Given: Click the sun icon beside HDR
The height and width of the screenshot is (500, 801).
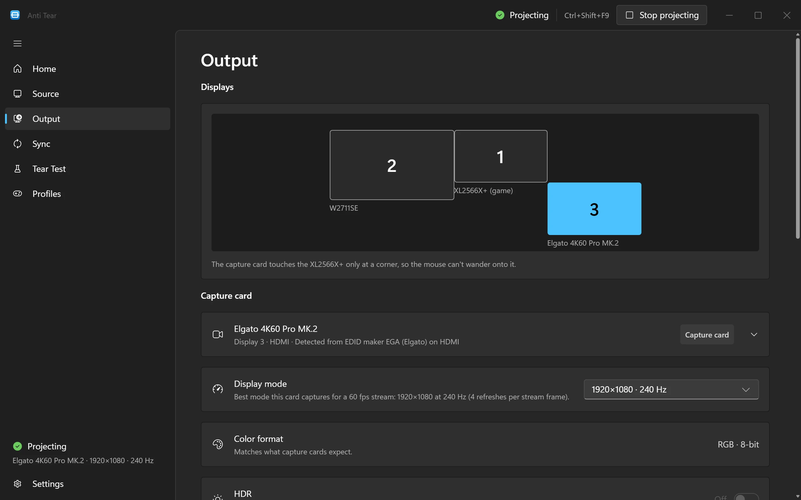Looking at the screenshot, I should tap(218, 498).
